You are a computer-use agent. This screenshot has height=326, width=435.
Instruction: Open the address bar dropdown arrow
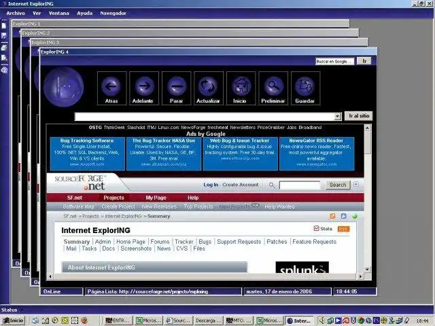(338, 116)
